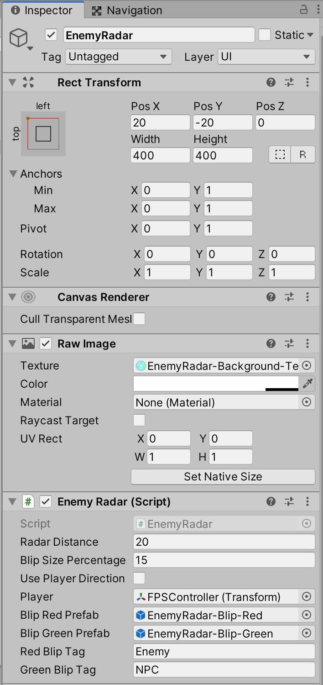Switch to the Navigation tab
Image resolution: width=323 pixels, height=685 pixels.
click(x=128, y=10)
